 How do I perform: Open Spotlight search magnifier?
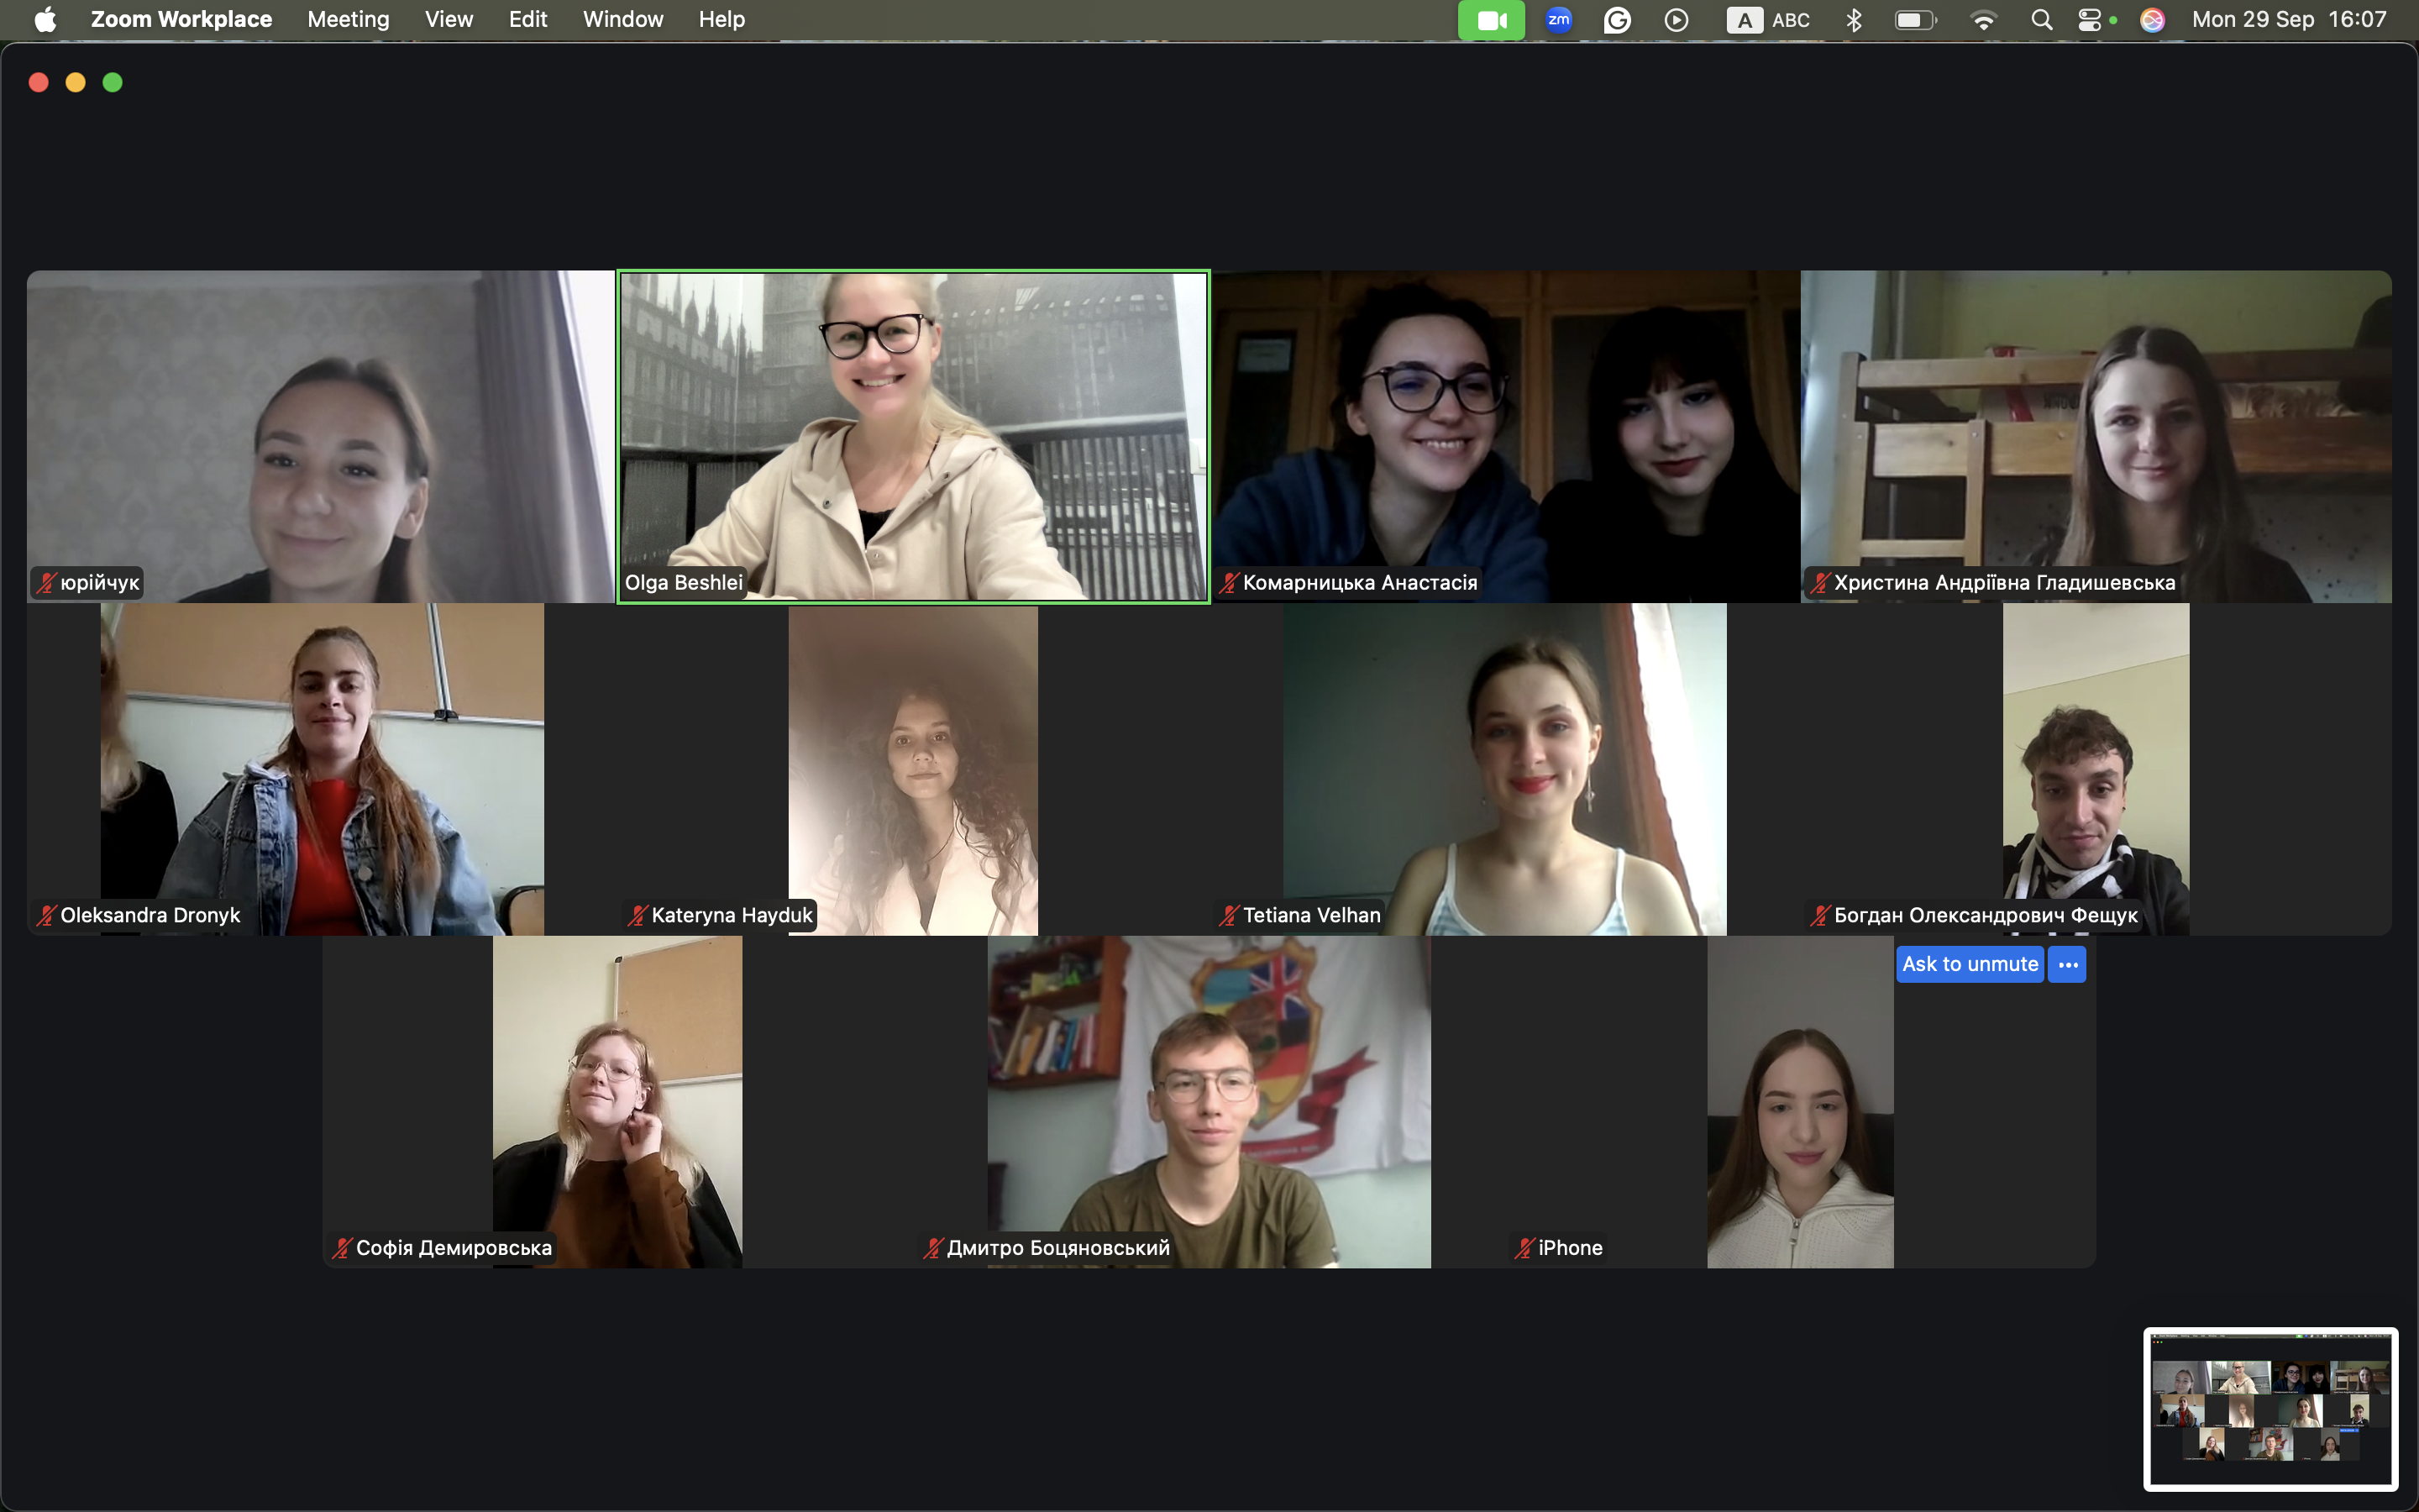point(2041,20)
